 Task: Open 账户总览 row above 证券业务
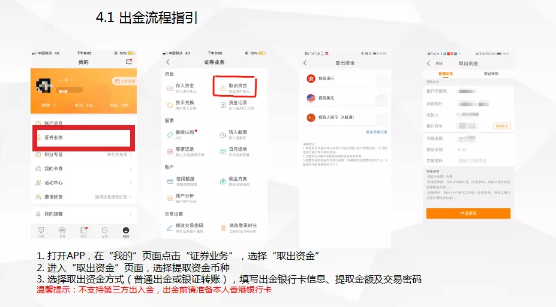pyautogui.click(x=84, y=123)
